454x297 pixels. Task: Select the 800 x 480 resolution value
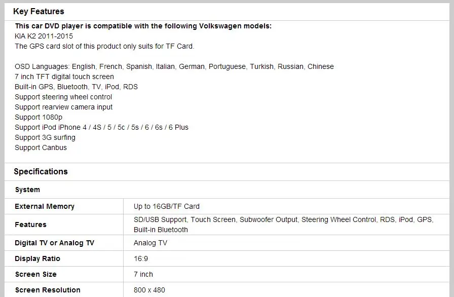tap(149, 290)
